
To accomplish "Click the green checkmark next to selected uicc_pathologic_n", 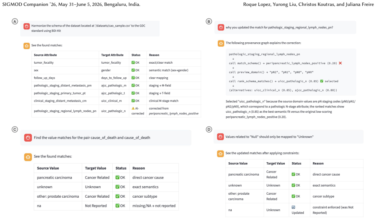I will (322, 81).
